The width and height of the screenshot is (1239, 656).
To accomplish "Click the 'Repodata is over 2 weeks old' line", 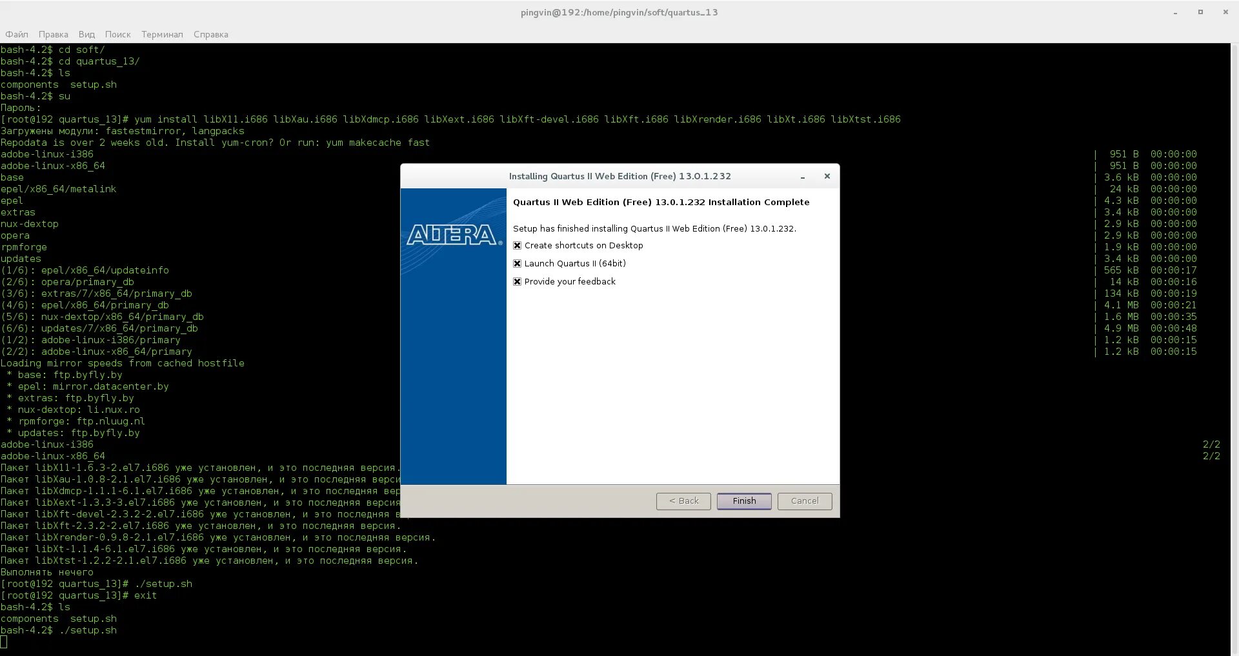I will (x=215, y=143).
